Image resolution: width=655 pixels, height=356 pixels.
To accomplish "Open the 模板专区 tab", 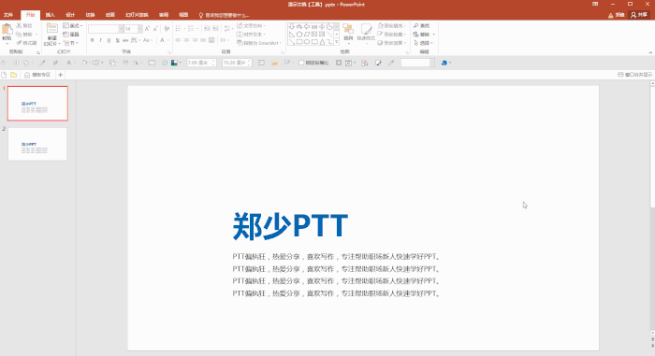I will (x=37, y=75).
